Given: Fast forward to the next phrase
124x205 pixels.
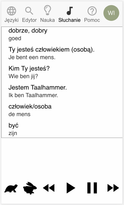Looking at the screenshot, I should 113,188.
